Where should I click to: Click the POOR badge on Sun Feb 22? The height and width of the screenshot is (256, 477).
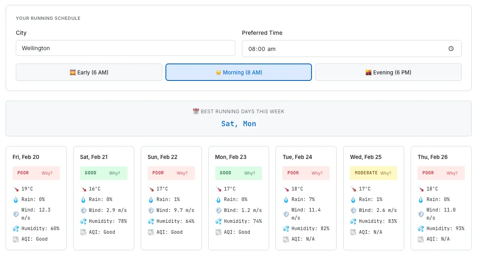tap(158, 173)
